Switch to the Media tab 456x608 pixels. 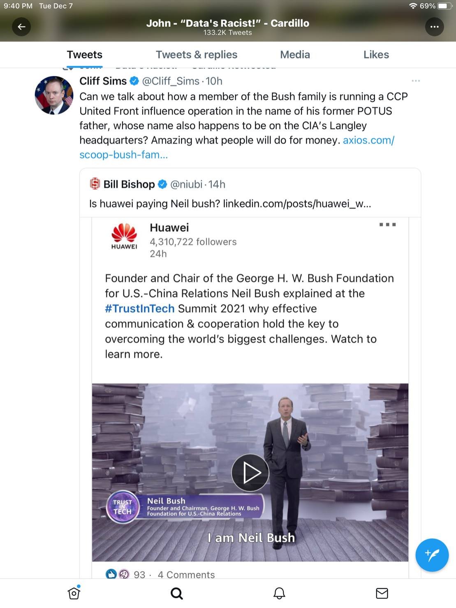(295, 55)
